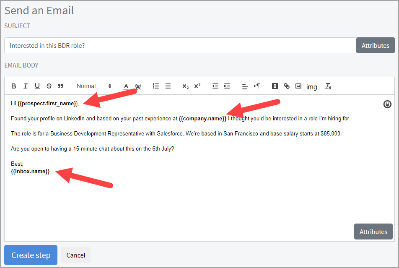Click into the subject input field
Image resolution: width=399 pixels, height=268 pixels.
pyautogui.click(x=180, y=45)
